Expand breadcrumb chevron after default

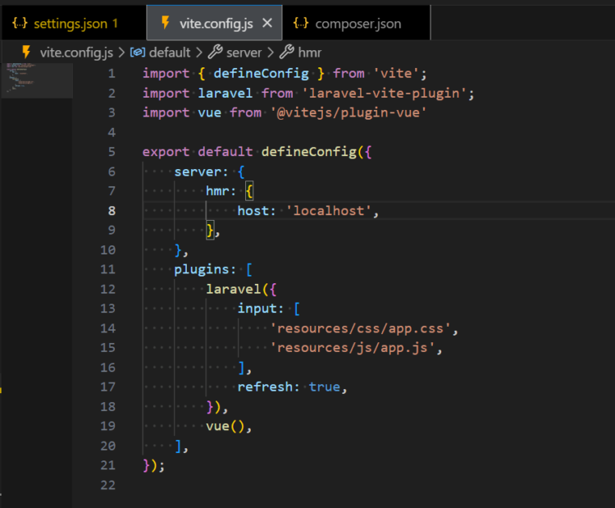[x=199, y=53]
